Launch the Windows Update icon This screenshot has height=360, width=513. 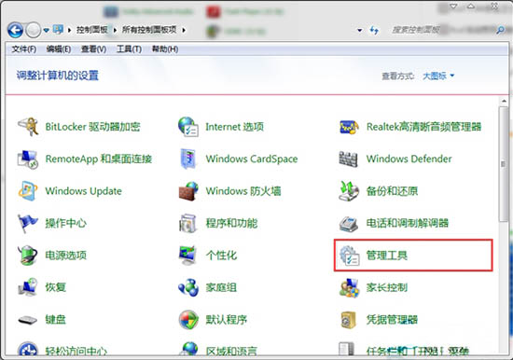pyautogui.click(x=27, y=191)
